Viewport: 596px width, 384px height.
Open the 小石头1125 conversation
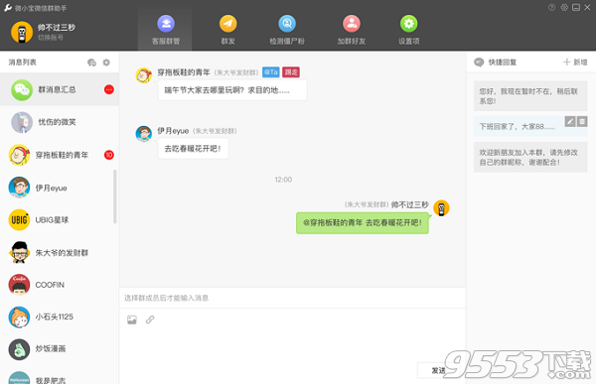pyautogui.click(x=60, y=317)
